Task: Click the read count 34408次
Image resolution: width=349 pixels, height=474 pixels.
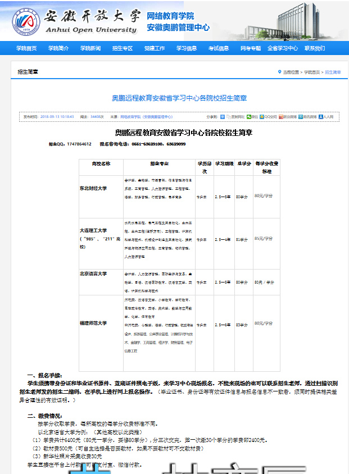Action: [97, 117]
